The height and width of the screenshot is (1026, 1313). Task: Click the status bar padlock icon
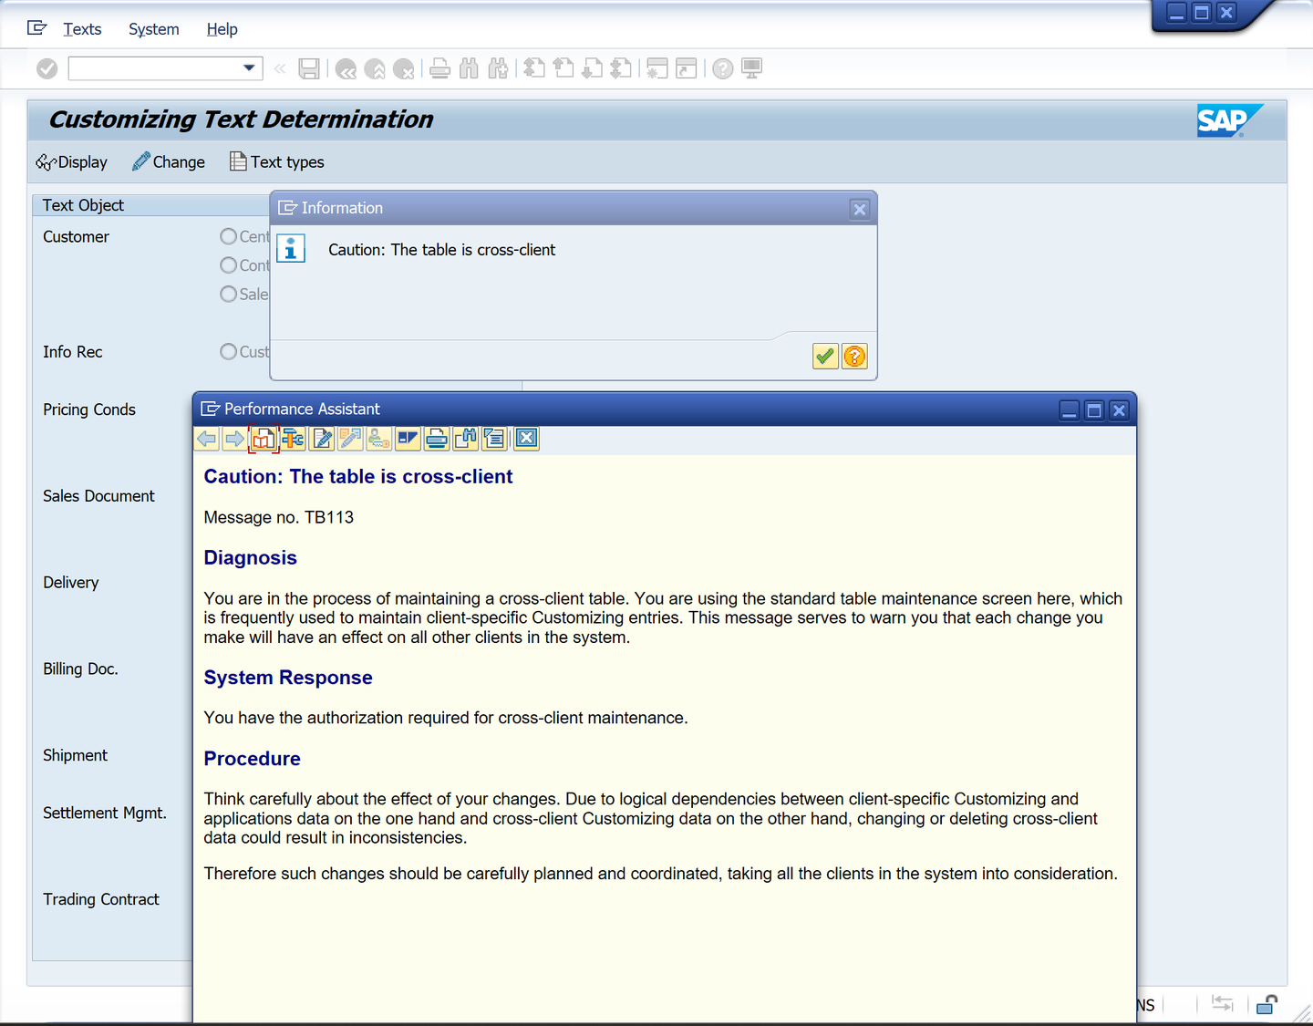click(x=1266, y=1004)
